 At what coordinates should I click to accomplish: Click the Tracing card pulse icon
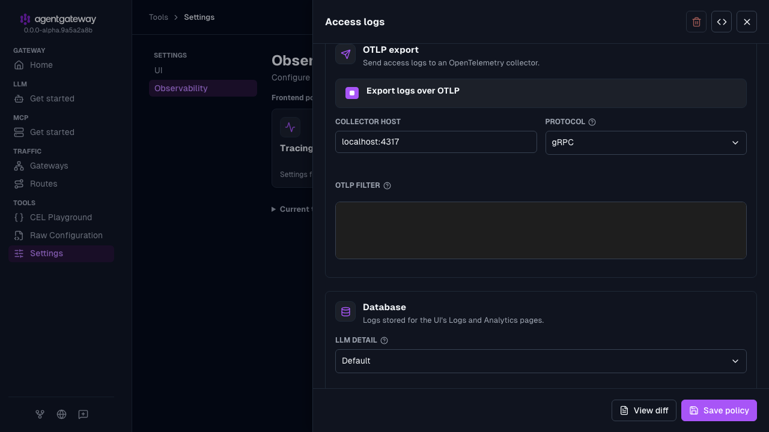pos(290,127)
